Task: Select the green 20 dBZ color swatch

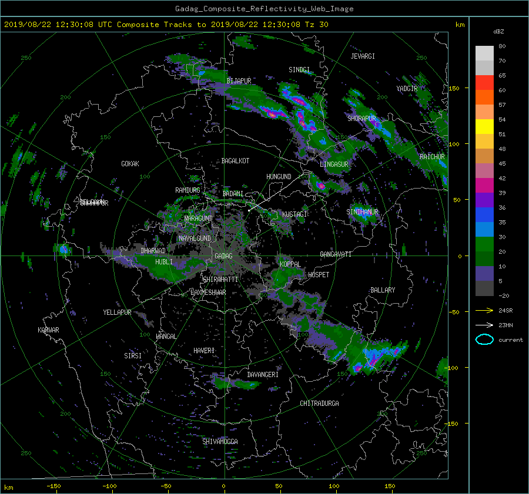Action: (x=484, y=244)
